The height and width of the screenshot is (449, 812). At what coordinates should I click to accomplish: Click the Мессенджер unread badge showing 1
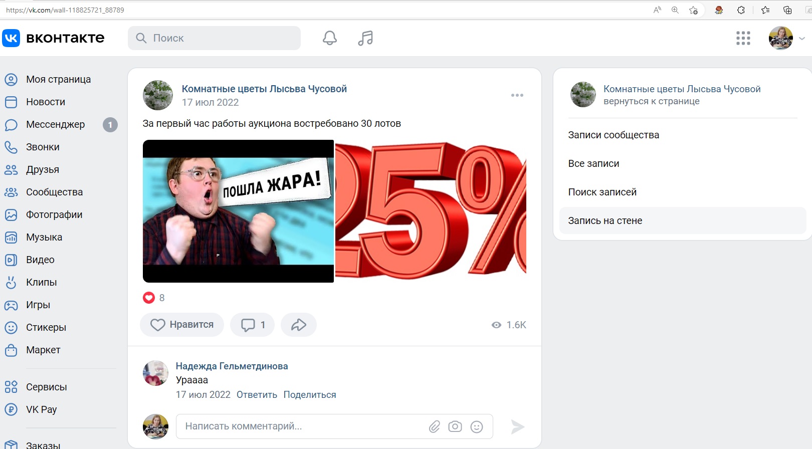coord(110,124)
